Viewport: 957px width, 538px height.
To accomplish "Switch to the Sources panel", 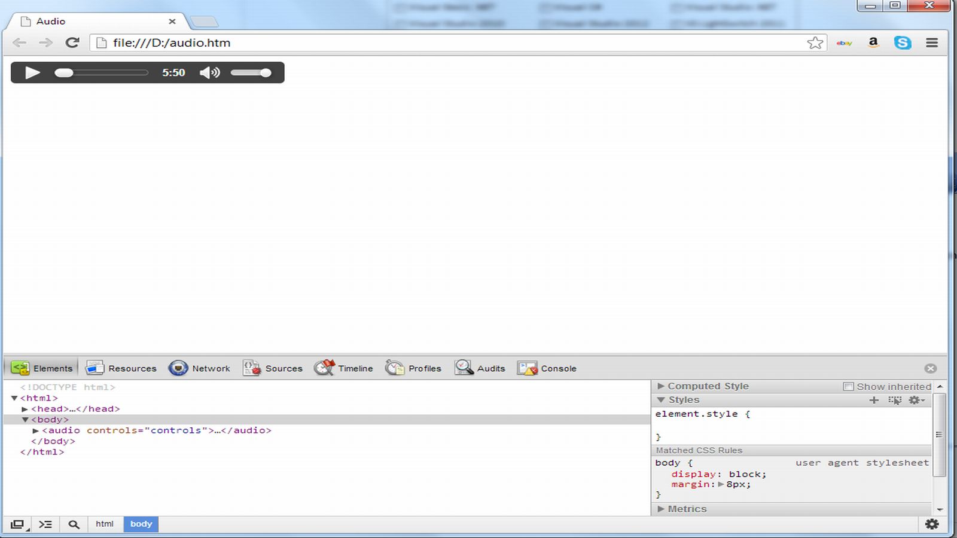I will (273, 368).
